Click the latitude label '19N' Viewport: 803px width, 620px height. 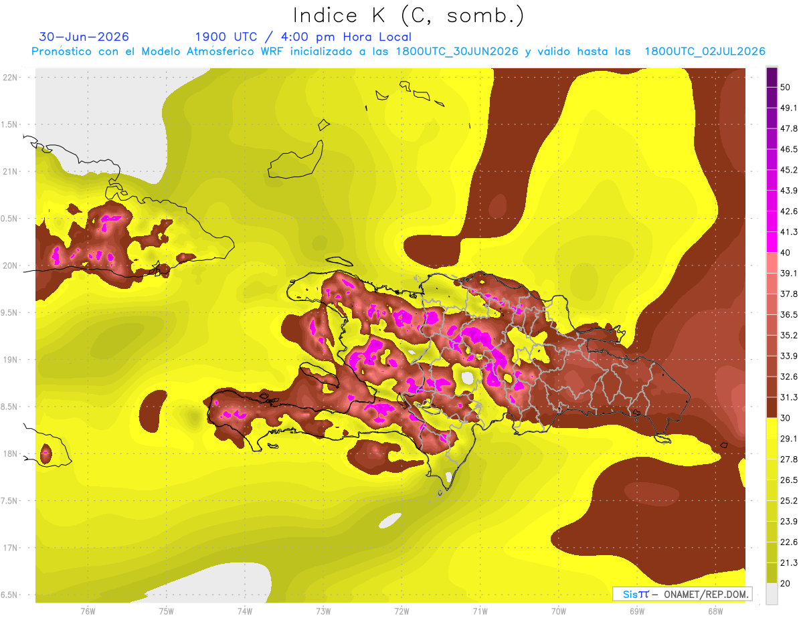[10, 359]
